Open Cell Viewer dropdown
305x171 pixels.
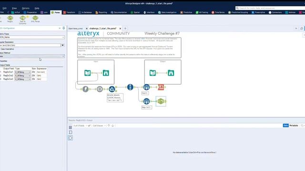coord(99,125)
